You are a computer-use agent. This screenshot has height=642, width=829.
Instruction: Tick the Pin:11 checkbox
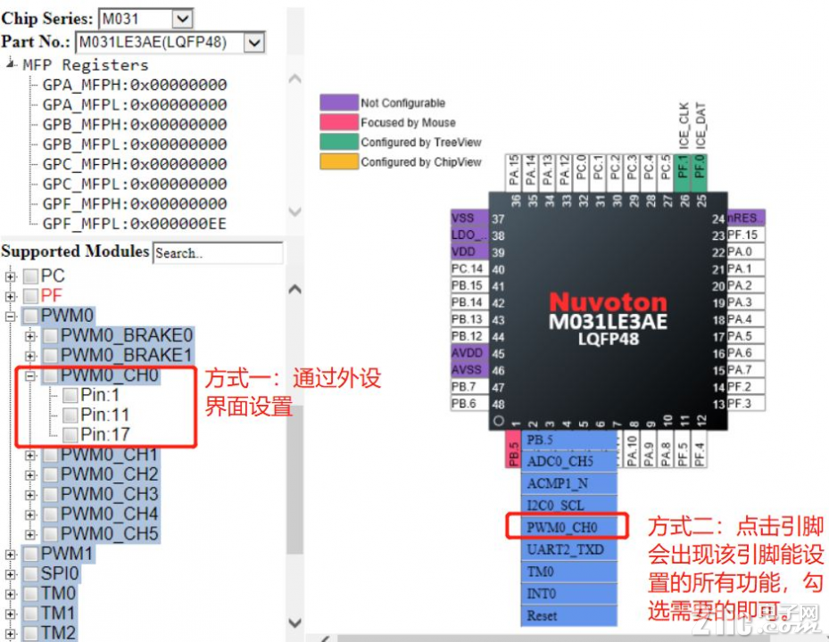pos(70,416)
